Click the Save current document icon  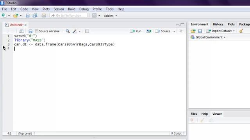[28, 16]
